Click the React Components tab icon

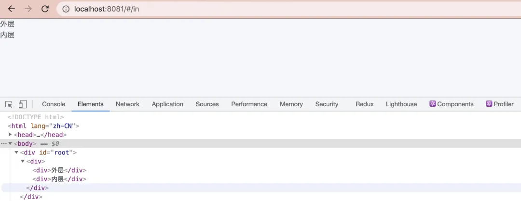pyautogui.click(x=433, y=104)
